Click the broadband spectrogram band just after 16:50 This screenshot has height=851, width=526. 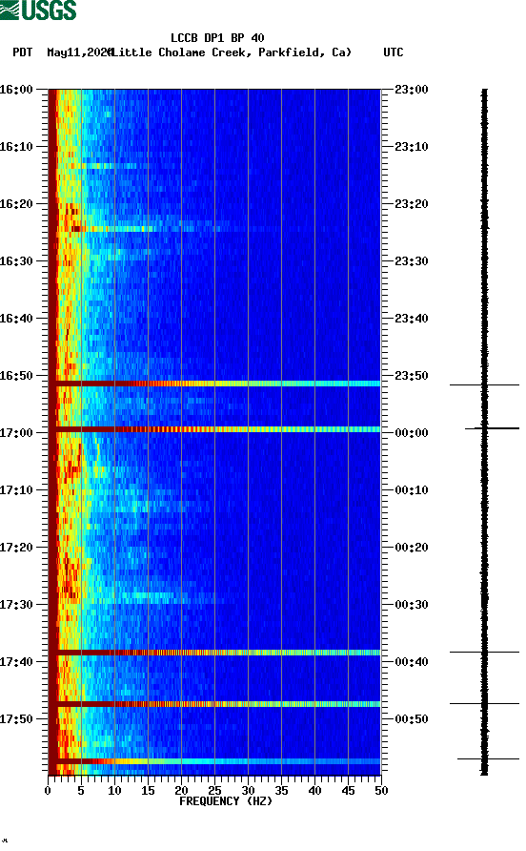tap(214, 384)
